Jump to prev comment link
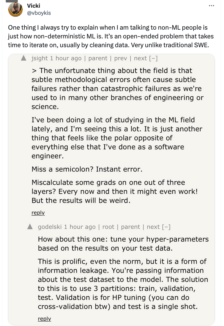The width and height of the screenshot is (224, 326). tap(120, 58)
